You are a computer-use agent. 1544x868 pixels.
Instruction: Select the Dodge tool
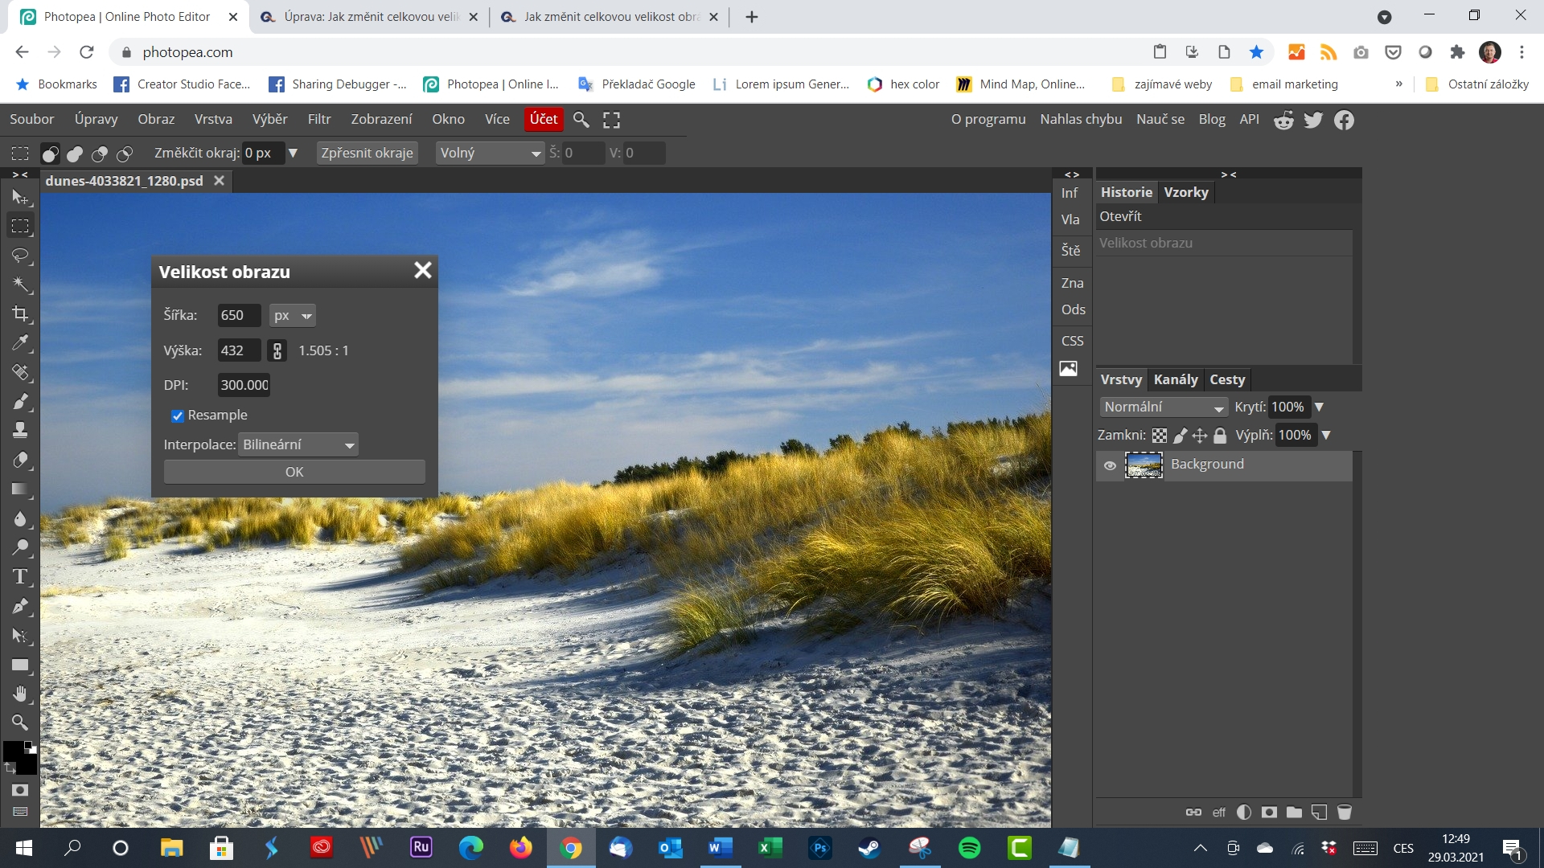20,547
